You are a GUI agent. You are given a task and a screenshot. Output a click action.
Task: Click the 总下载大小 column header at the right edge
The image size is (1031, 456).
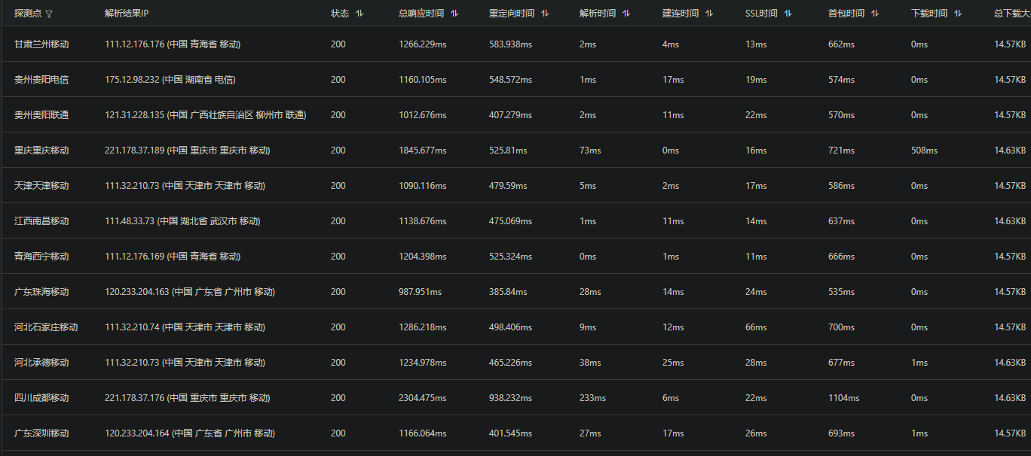point(1011,14)
